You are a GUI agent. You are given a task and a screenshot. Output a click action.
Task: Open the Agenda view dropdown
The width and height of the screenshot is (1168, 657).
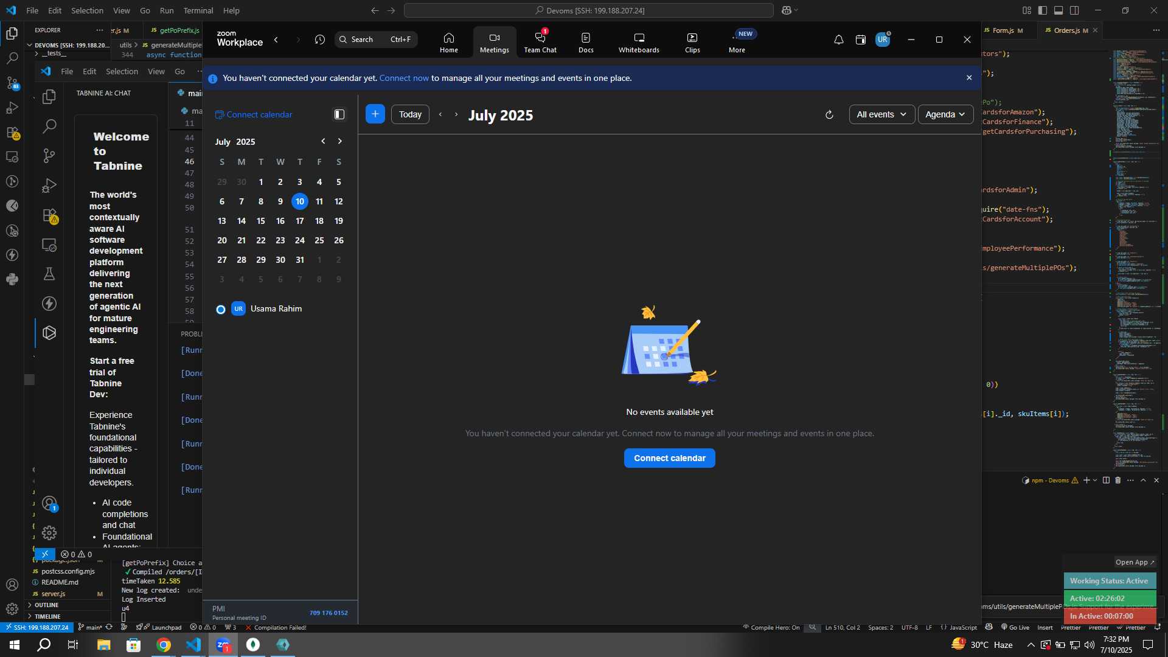(x=945, y=114)
